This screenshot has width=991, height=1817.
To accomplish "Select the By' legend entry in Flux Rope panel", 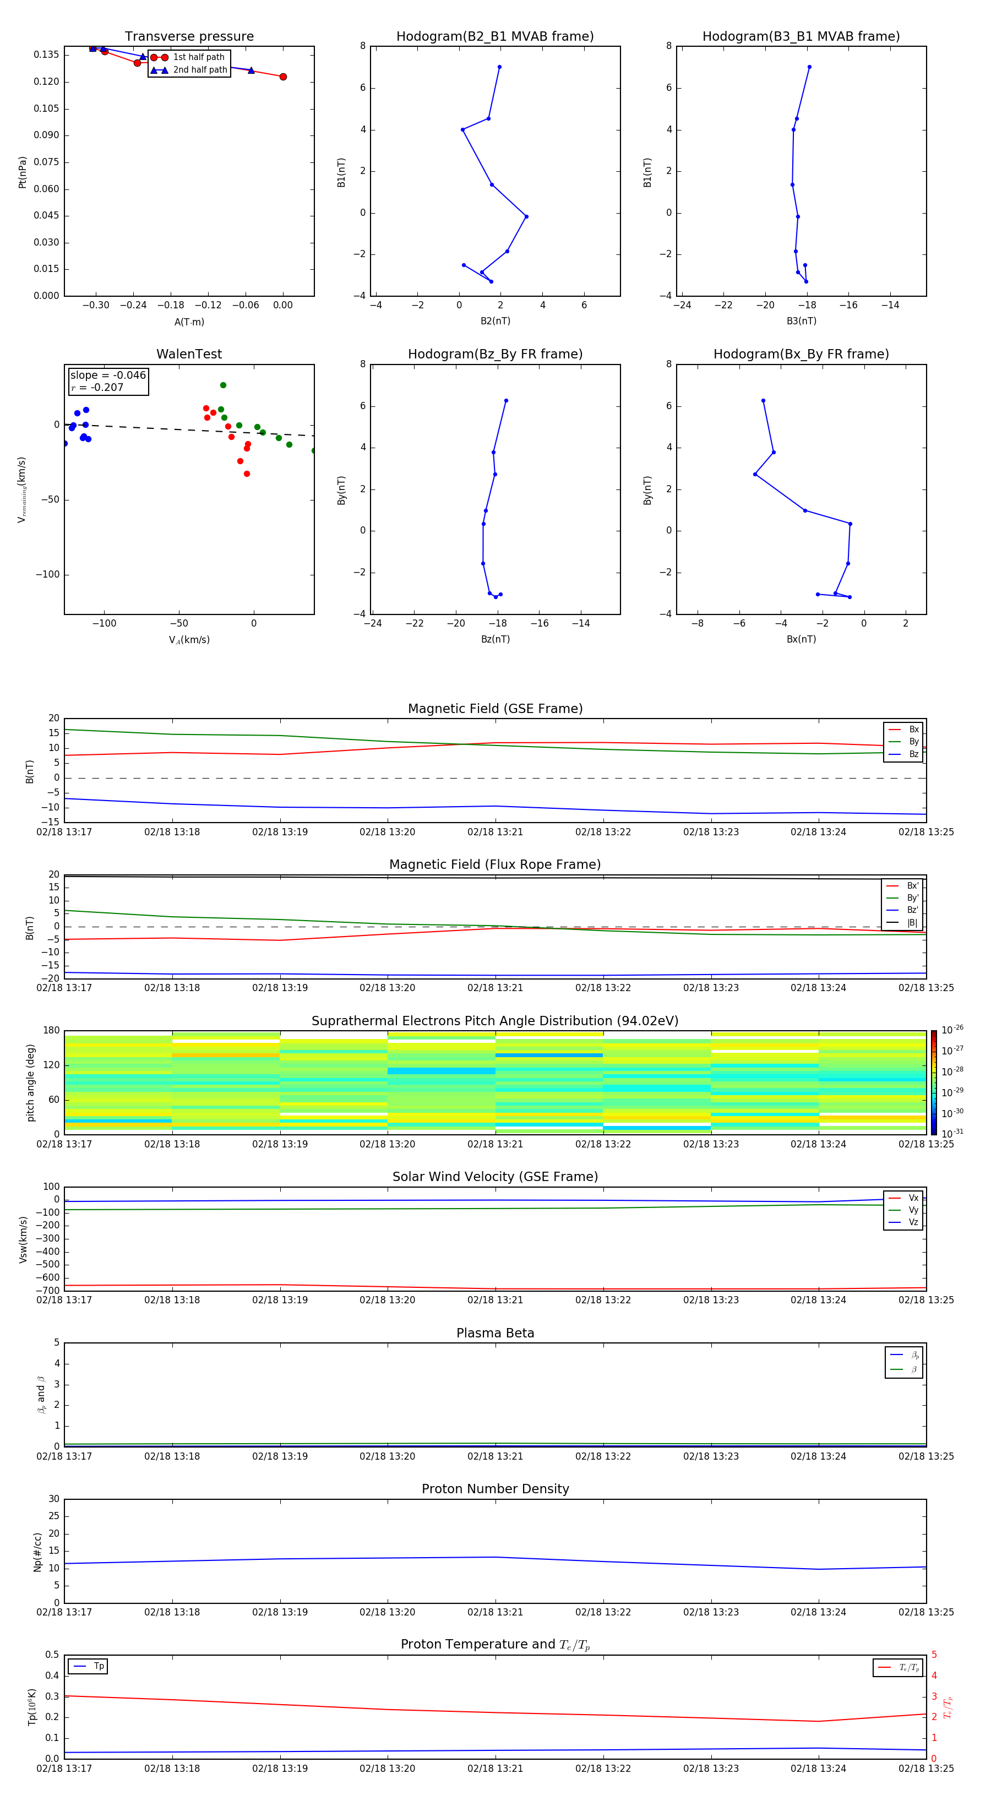I will pyautogui.click(x=903, y=898).
